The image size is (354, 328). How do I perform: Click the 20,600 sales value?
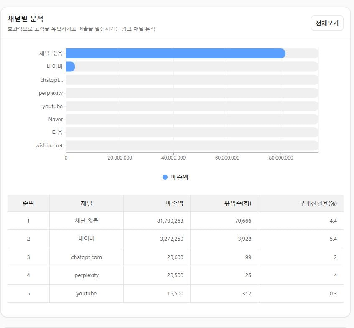pyautogui.click(x=175, y=257)
